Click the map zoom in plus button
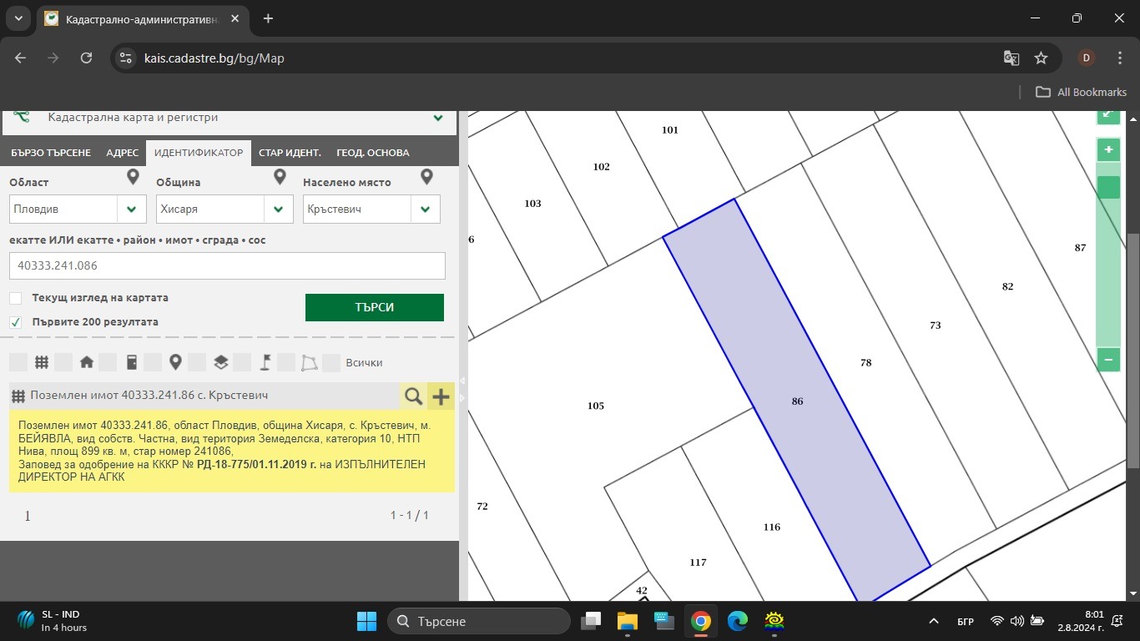 pyautogui.click(x=1108, y=150)
